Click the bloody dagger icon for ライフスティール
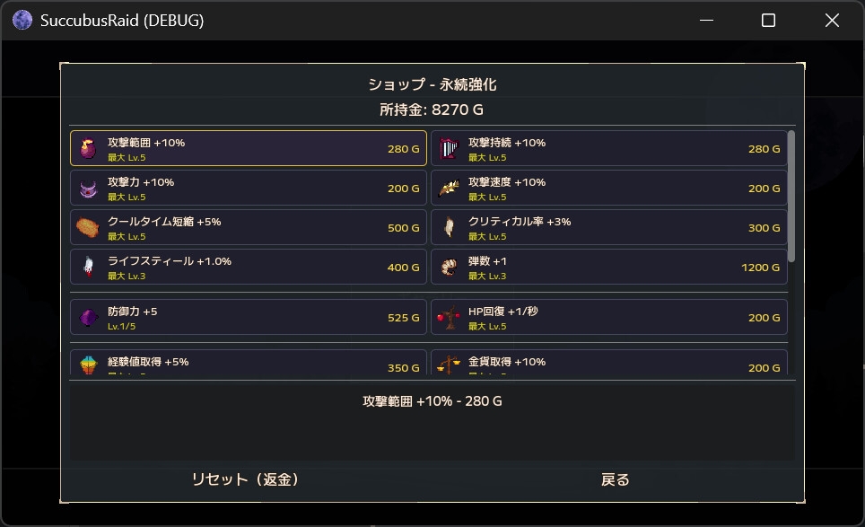Viewport: 865px width, 527px height. point(88,267)
